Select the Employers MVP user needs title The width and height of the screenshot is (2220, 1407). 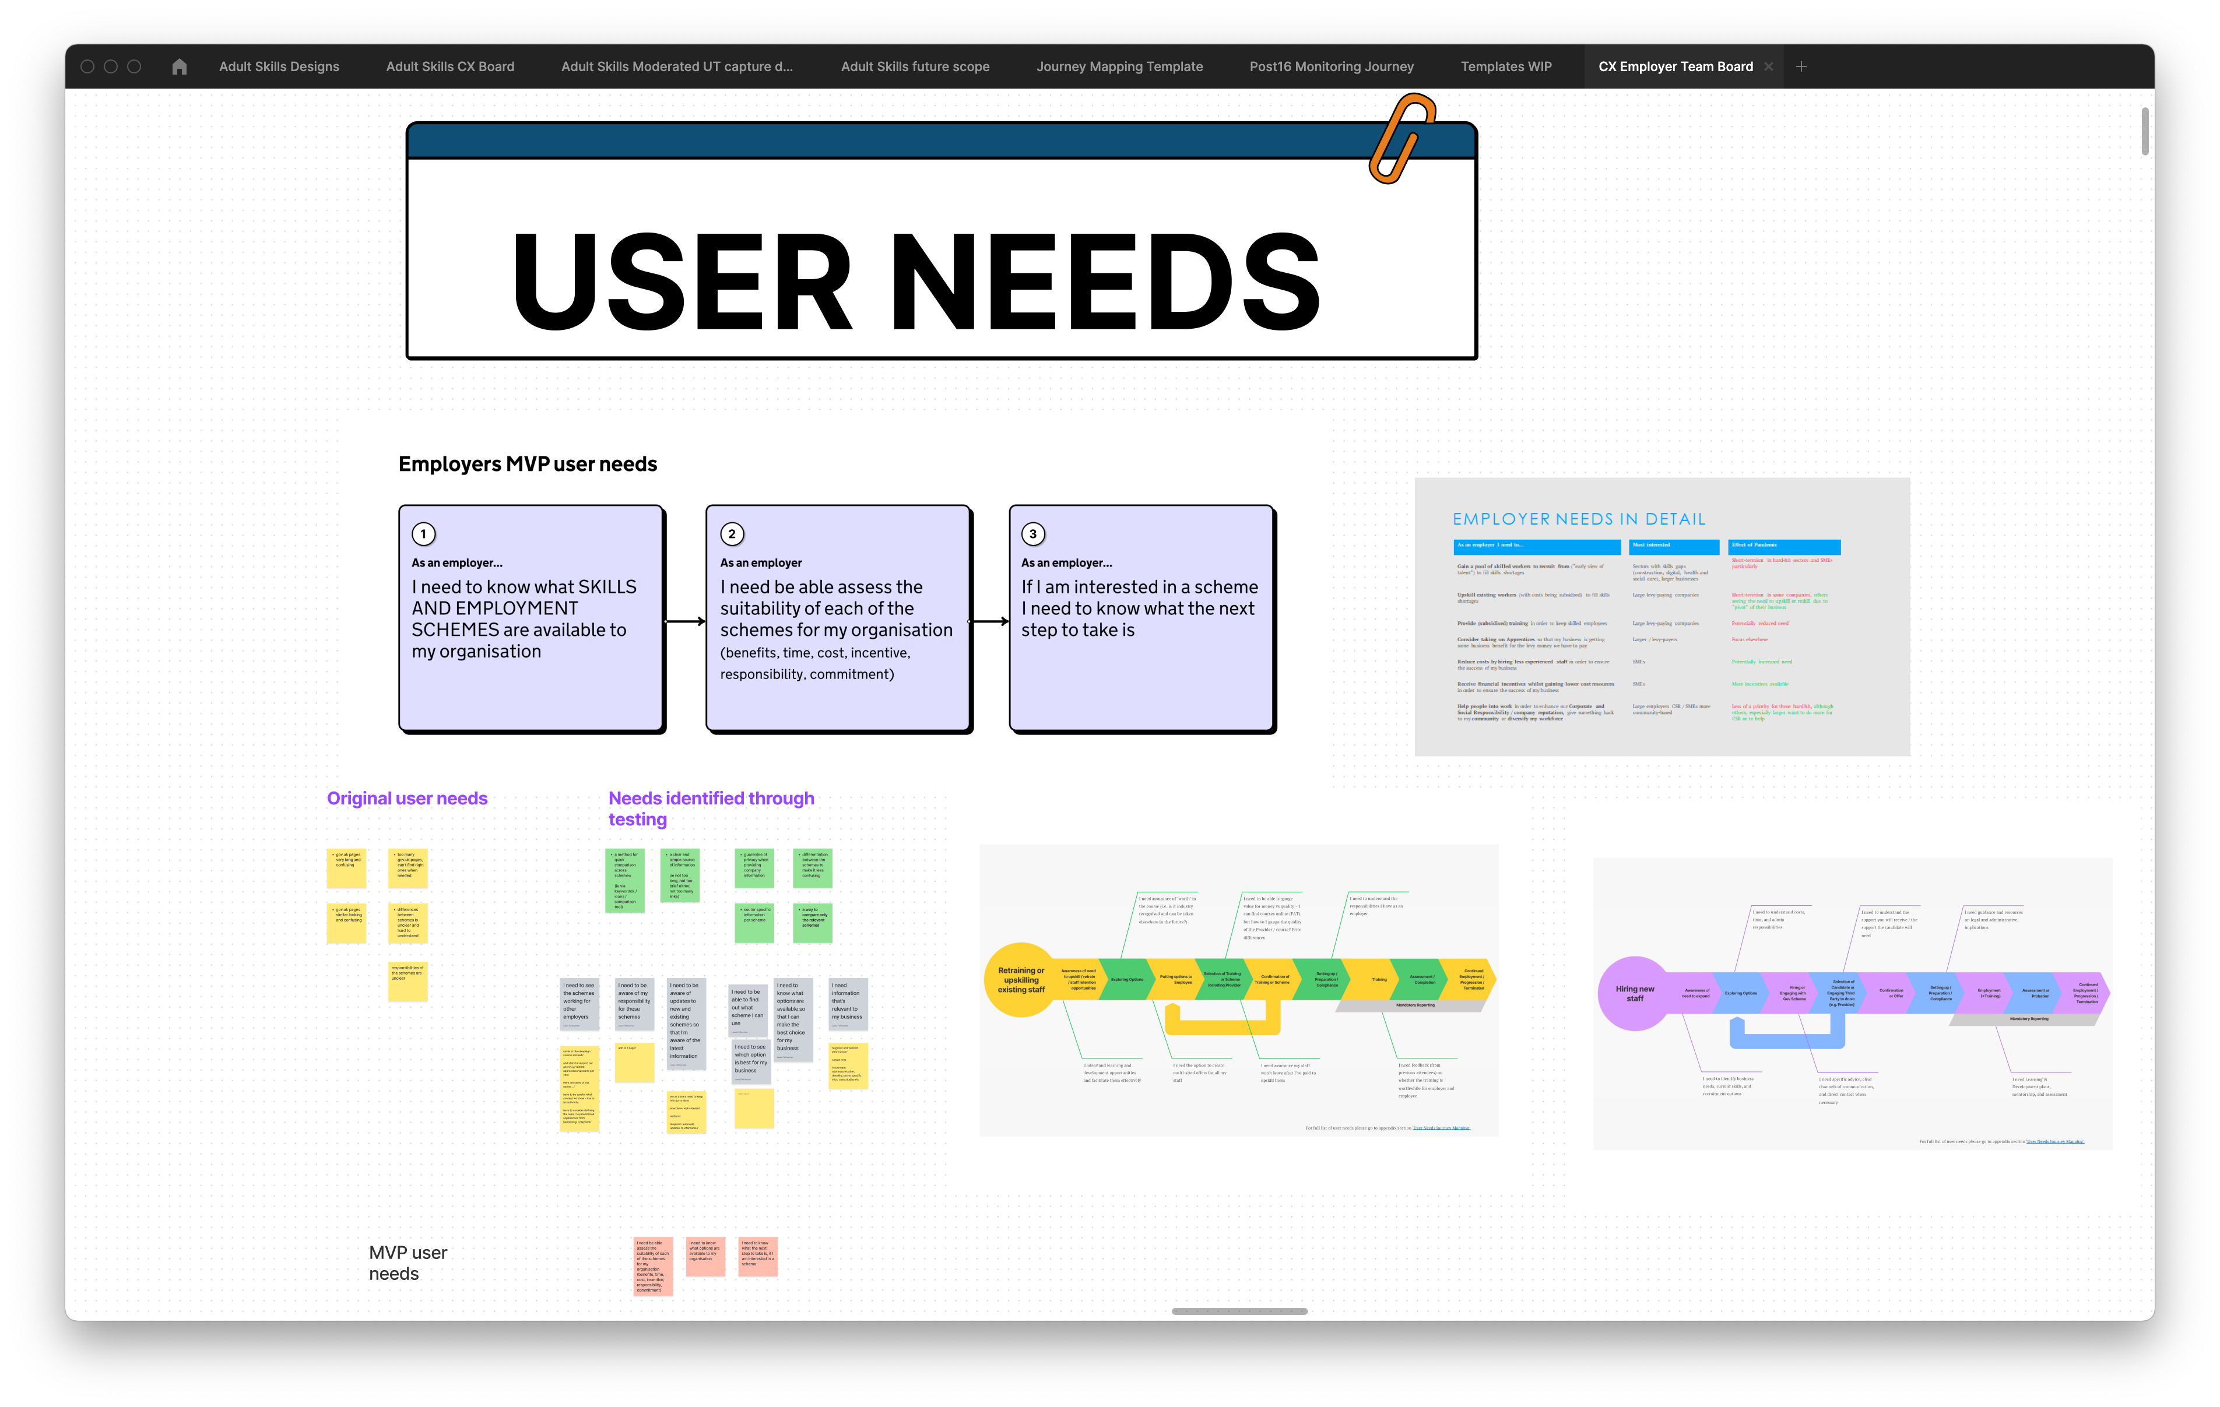click(x=528, y=464)
